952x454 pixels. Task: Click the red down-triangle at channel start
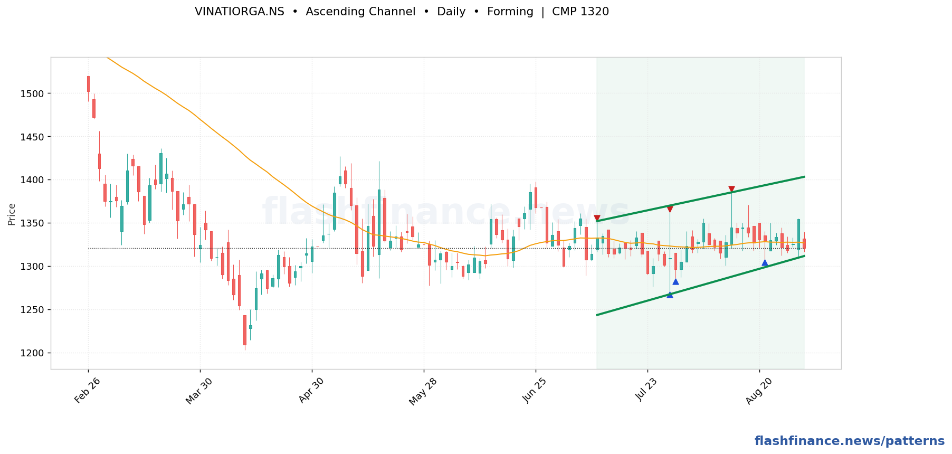coord(597,218)
